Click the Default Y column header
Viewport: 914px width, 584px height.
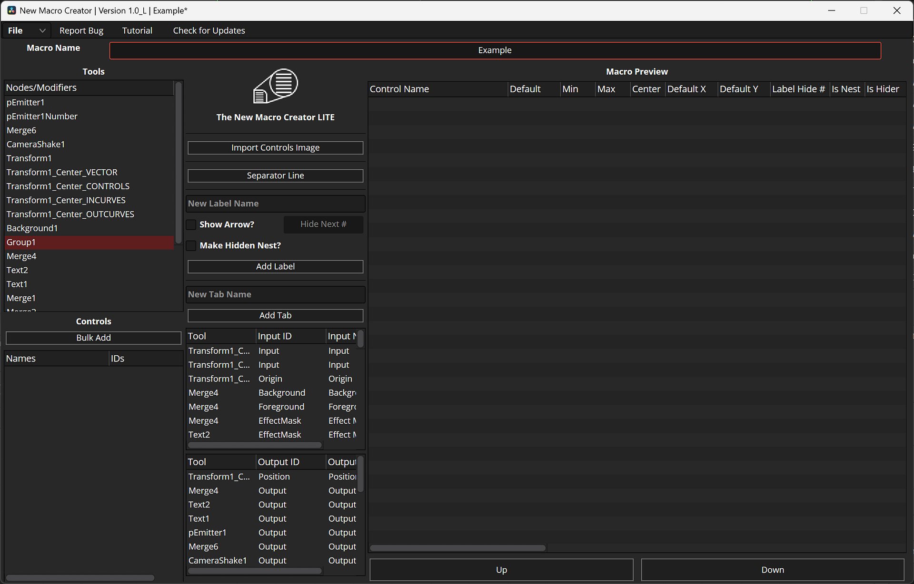(744, 89)
